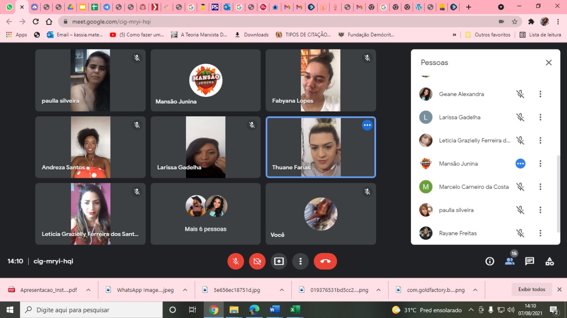Click the present screen button
Viewport: 567px width, 318px height.
click(x=279, y=261)
